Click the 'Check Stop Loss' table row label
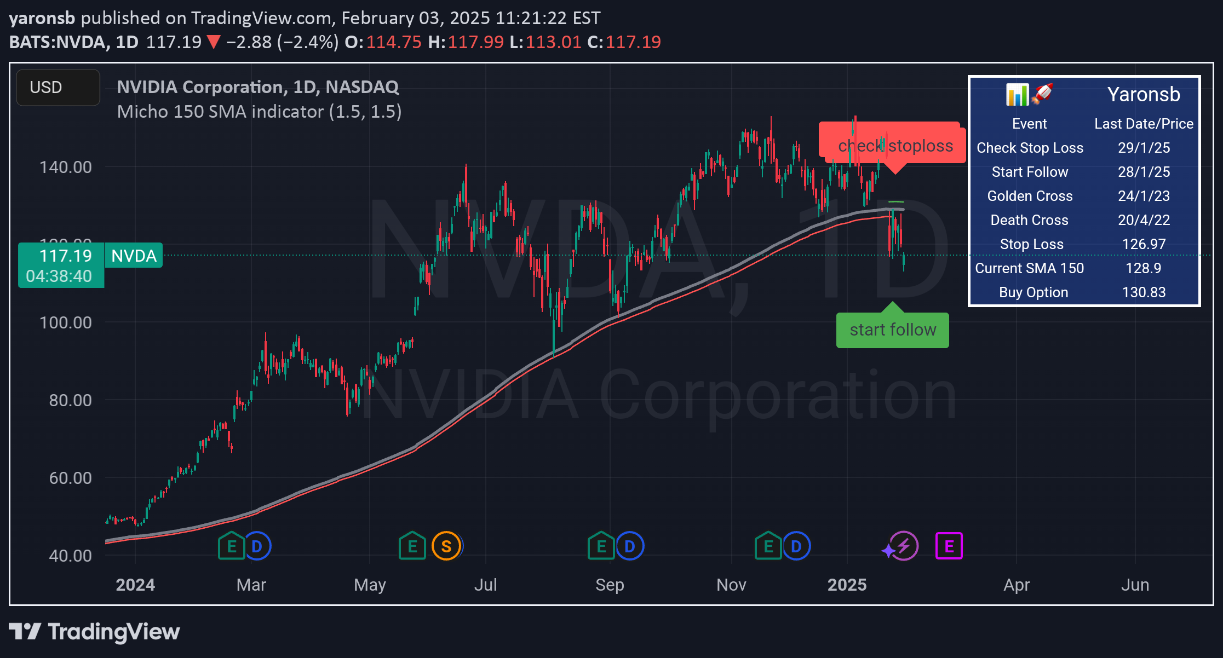Screen dimensions: 1223x658 click(1030, 148)
